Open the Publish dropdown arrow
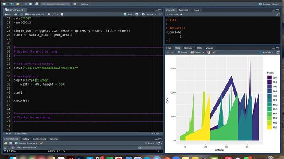284x159 pixels. (x=273, y=53)
